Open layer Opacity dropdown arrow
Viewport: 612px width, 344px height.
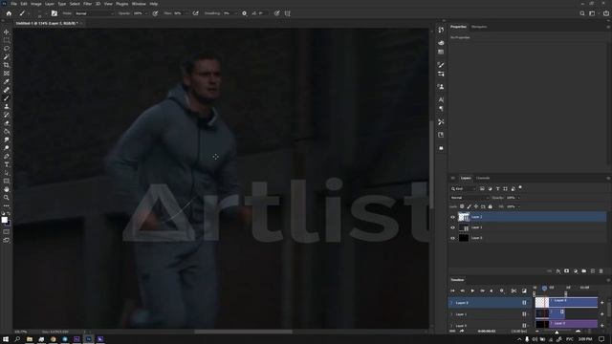[x=518, y=198]
